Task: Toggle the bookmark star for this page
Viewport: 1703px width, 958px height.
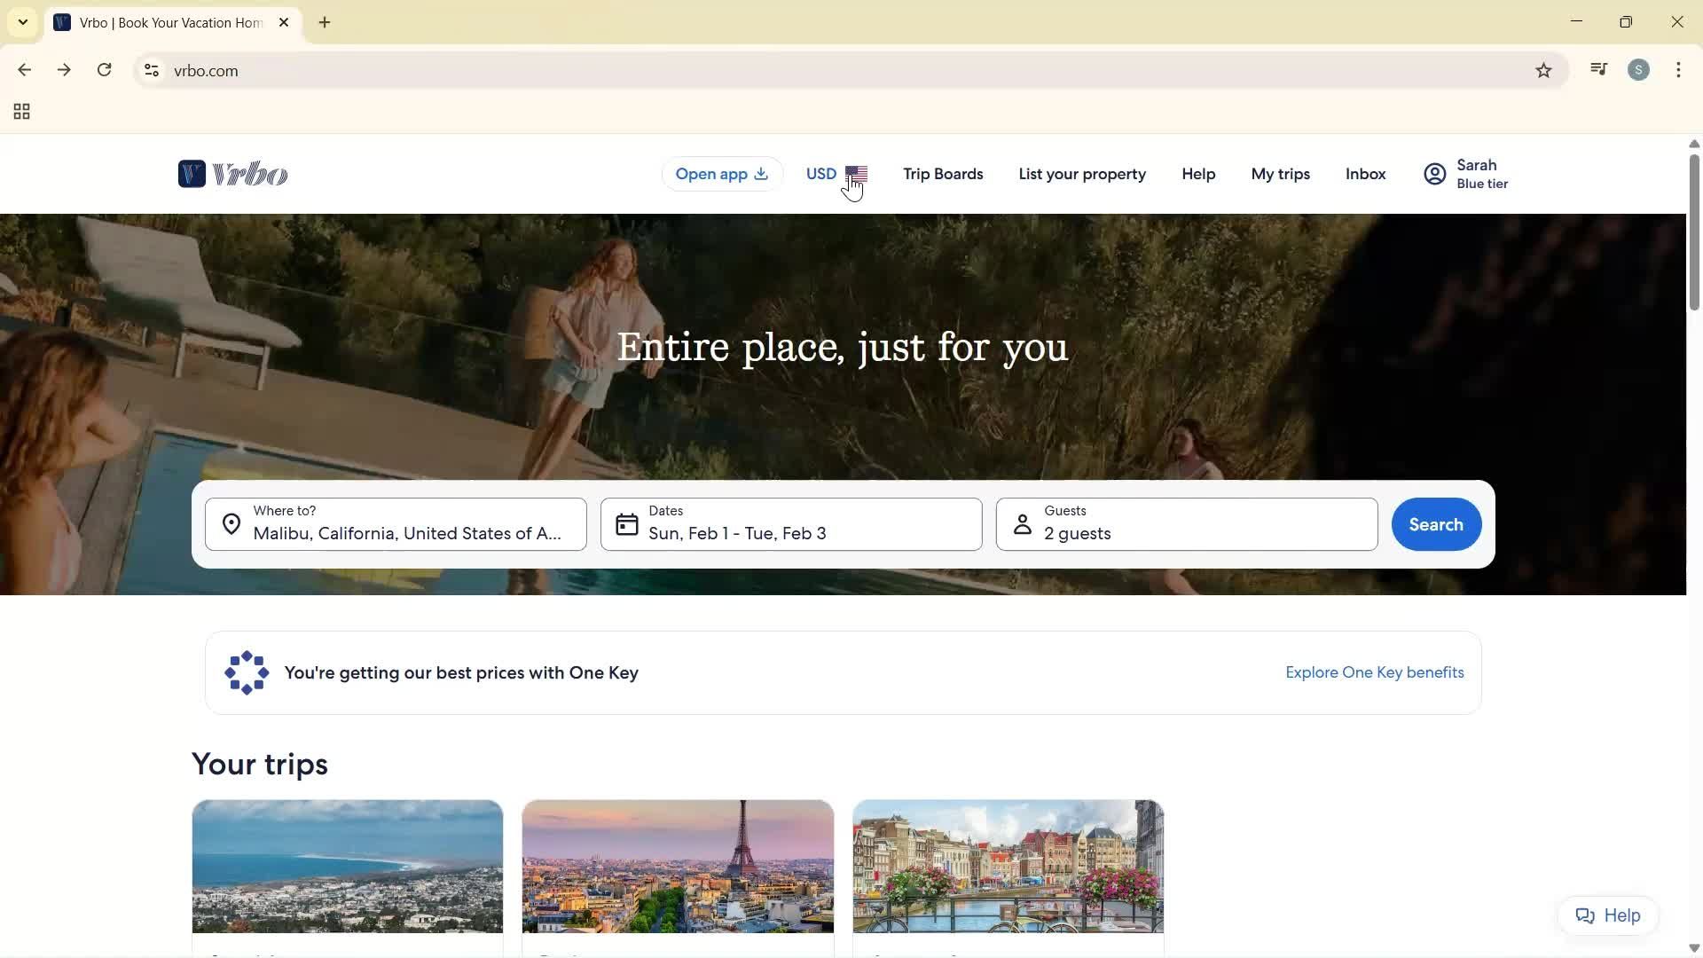Action: click(x=1543, y=70)
